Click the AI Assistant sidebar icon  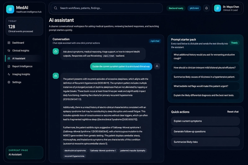point(9,59)
